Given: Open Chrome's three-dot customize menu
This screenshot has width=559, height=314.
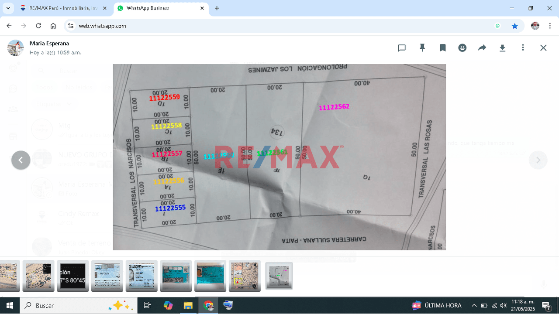Looking at the screenshot, I should 550,26.
